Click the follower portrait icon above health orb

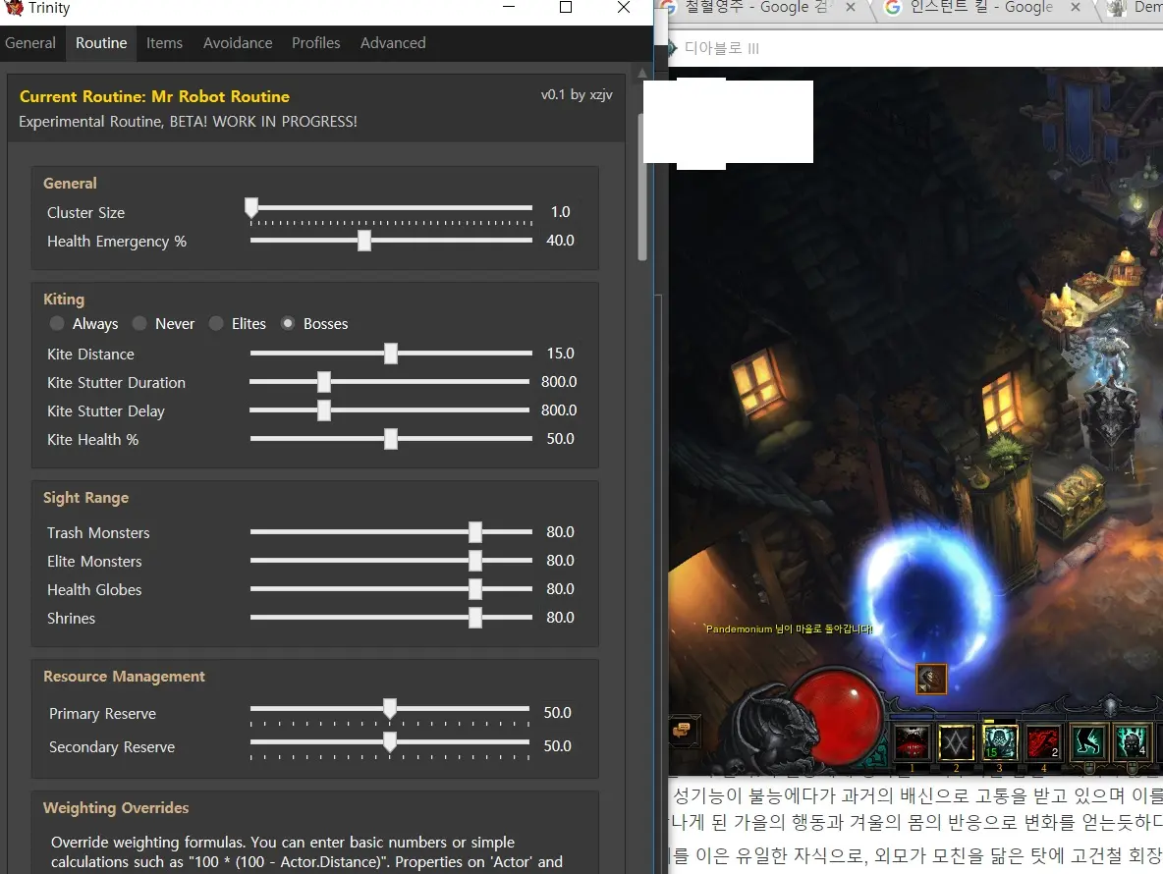(x=930, y=679)
